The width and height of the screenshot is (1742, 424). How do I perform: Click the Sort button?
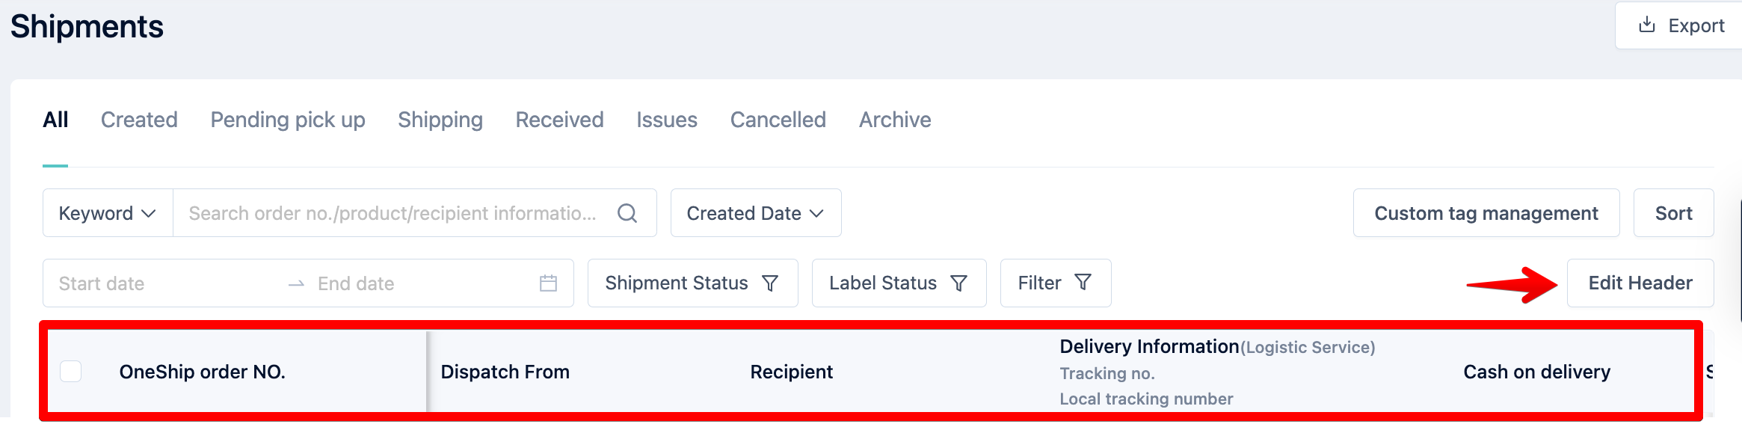[1673, 213]
